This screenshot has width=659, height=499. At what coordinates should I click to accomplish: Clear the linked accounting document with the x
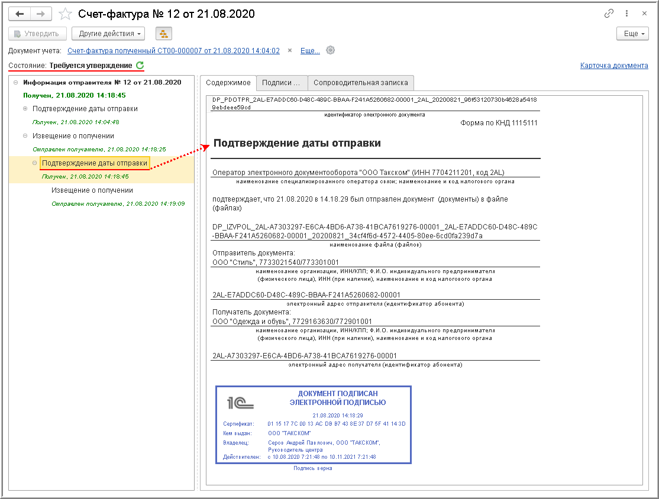290,50
